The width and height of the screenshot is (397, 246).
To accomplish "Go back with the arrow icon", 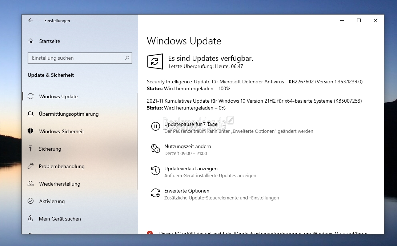I will pos(31,20).
